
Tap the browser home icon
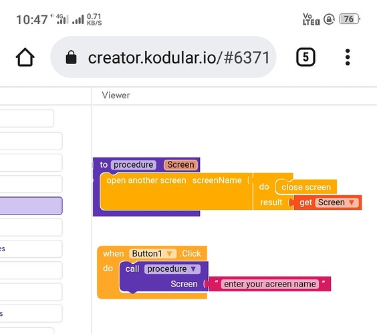[x=25, y=57]
